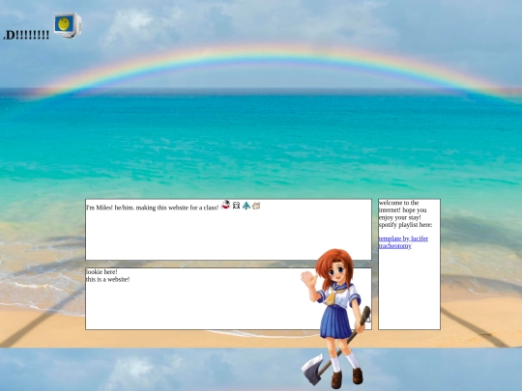Viewport: 522px width, 391px height.
Task: Click the tan hamster pixel icon
Action: tap(256, 206)
